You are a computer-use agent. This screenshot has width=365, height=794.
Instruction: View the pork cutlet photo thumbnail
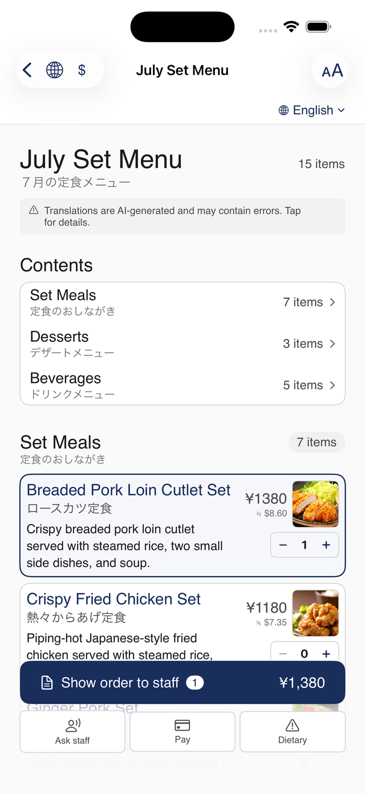(x=315, y=504)
